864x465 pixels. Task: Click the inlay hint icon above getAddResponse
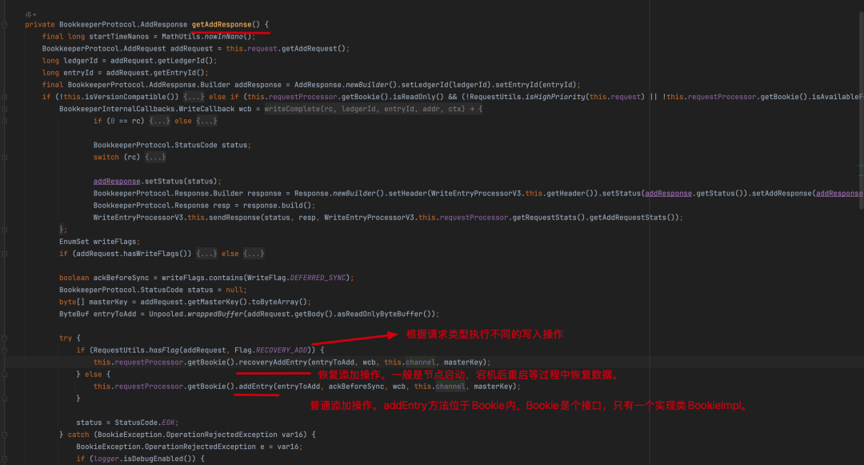pyautogui.click(x=27, y=14)
